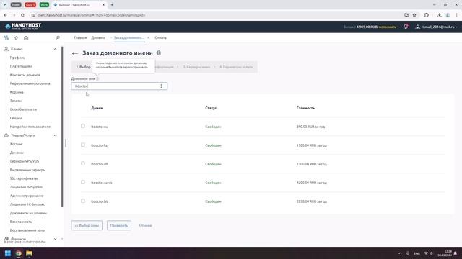The height and width of the screenshot is (259, 462).
Task: Open a new browser tab
Action: click(x=112, y=5)
